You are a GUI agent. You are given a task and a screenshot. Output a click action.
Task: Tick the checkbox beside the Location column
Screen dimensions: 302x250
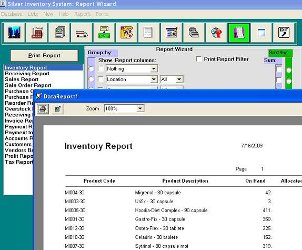[100, 79]
